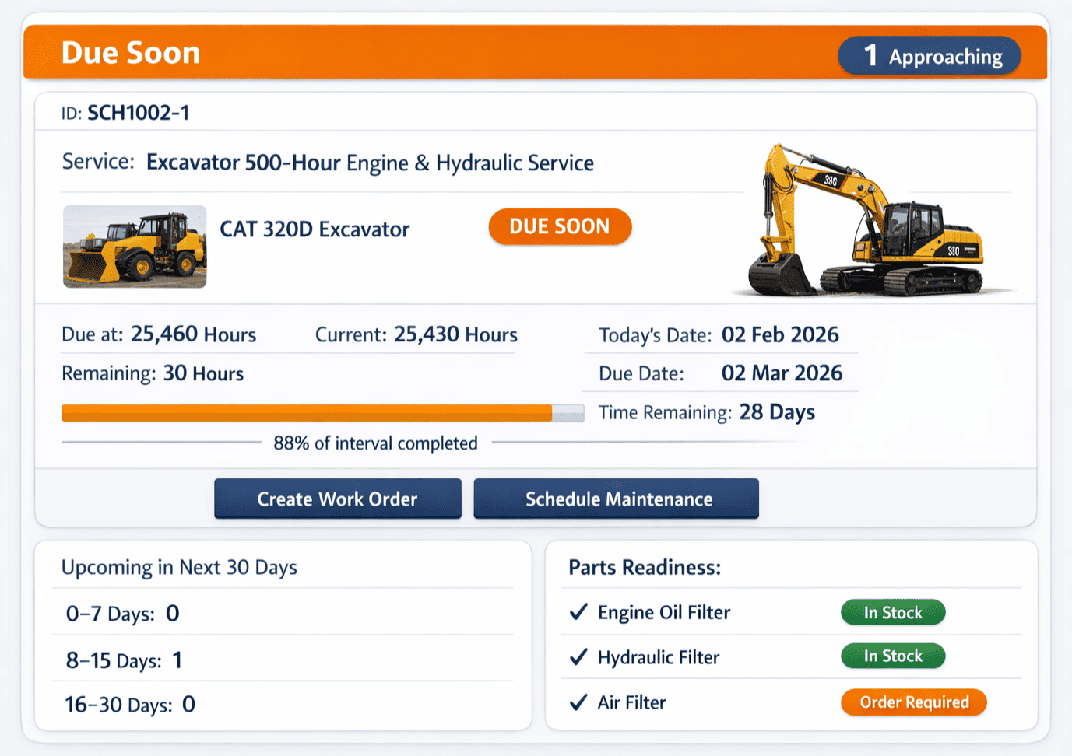Click the Approaching counter badge
Screen dimensions: 1072x756
tap(929, 55)
